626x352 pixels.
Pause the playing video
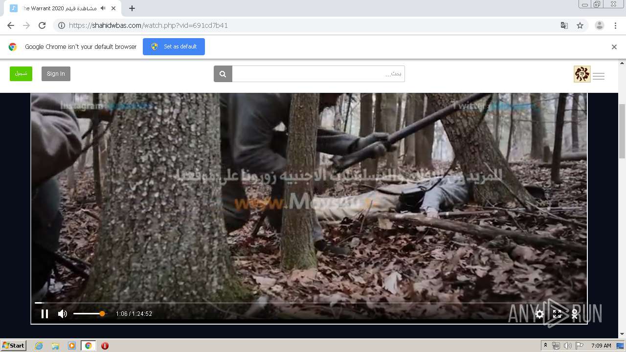tap(45, 314)
